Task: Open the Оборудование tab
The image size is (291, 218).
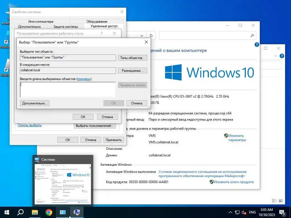Action: point(97,22)
